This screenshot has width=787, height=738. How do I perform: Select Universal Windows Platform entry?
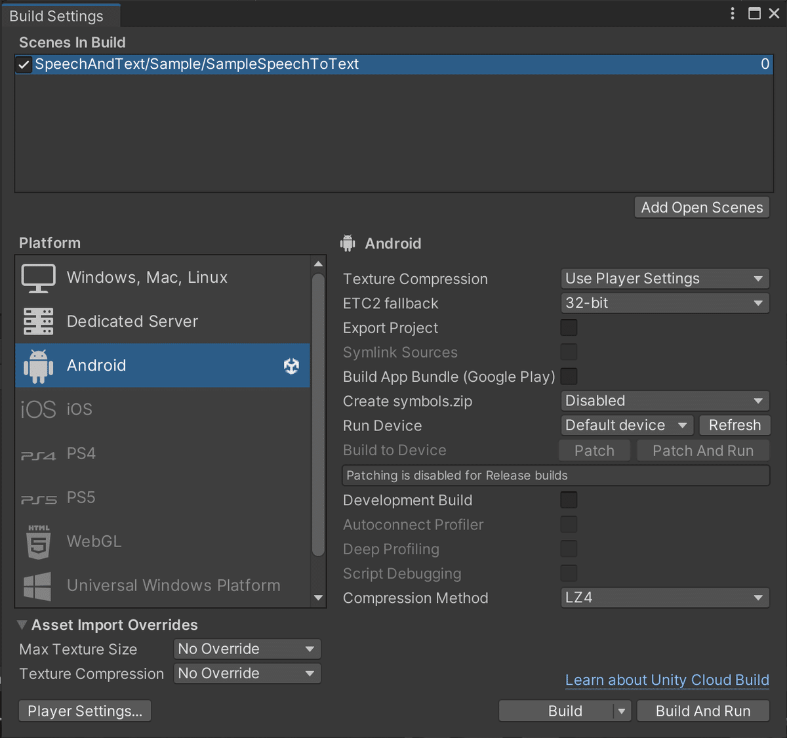click(x=163, y=586)
